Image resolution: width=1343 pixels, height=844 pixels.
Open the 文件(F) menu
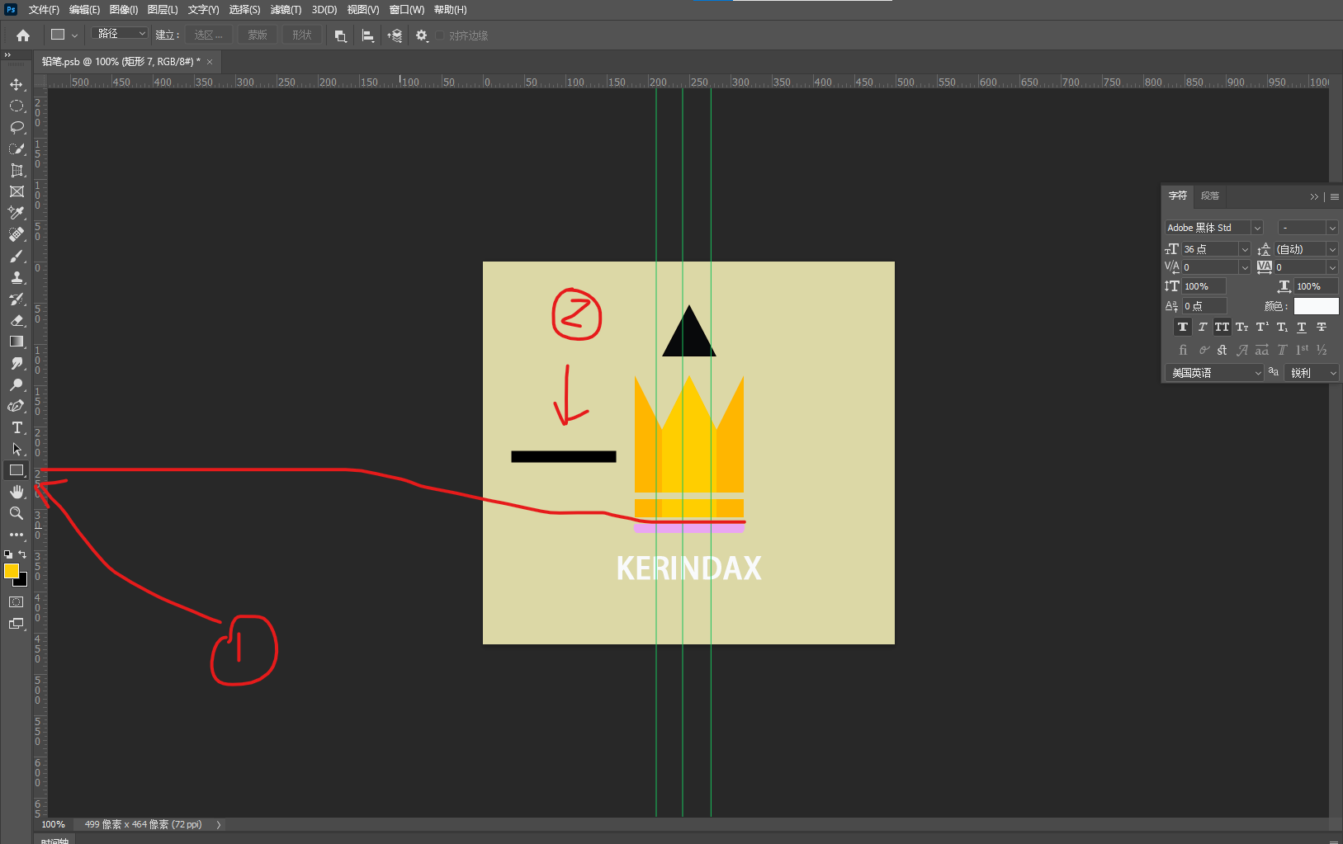click(x=44, y=10)
